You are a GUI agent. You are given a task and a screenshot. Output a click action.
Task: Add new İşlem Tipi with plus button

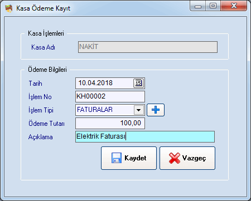click(156, 110)
